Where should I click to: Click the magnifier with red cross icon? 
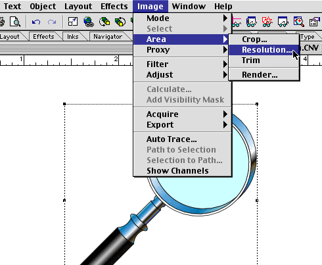point(298,22)
